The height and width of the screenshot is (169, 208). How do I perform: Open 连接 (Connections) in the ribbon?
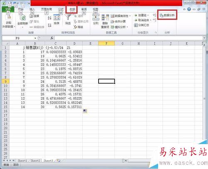34,16
